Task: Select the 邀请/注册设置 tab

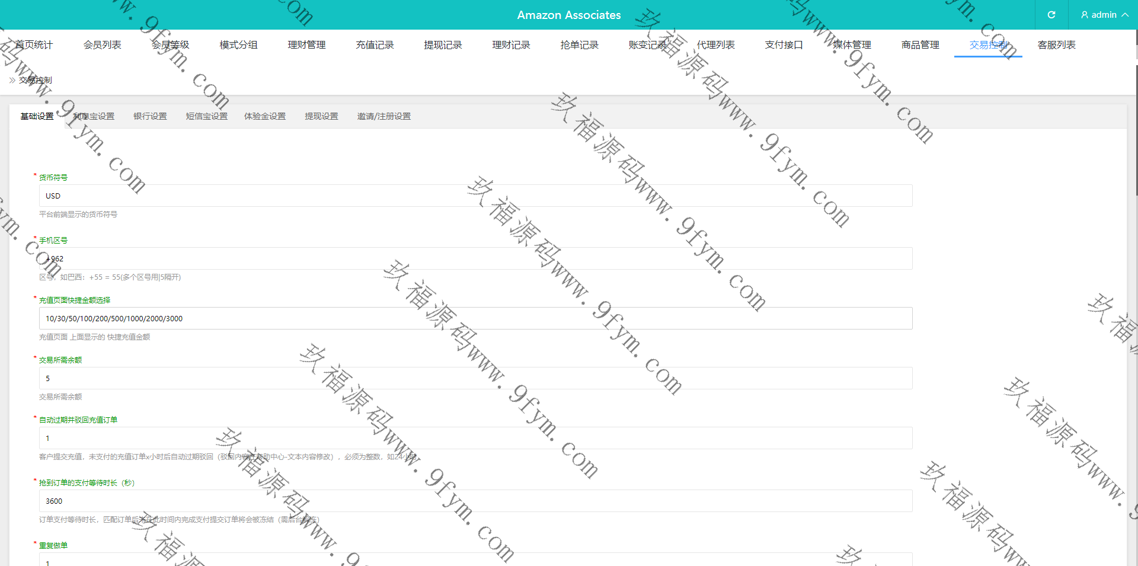Action: (x=383, y=116)
